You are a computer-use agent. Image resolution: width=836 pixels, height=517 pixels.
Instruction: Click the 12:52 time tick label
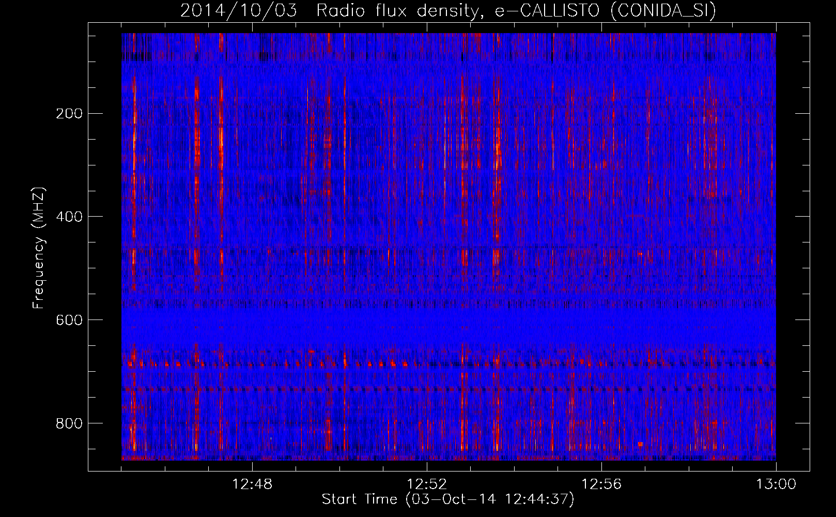click(427, 484)
